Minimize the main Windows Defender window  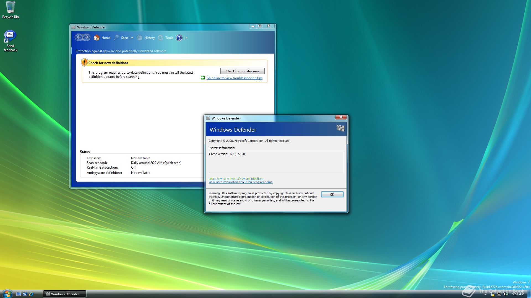(253, 26)
